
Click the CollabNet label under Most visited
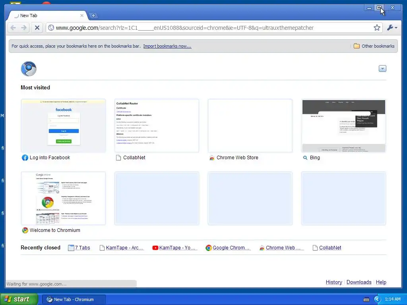(134, 157)
